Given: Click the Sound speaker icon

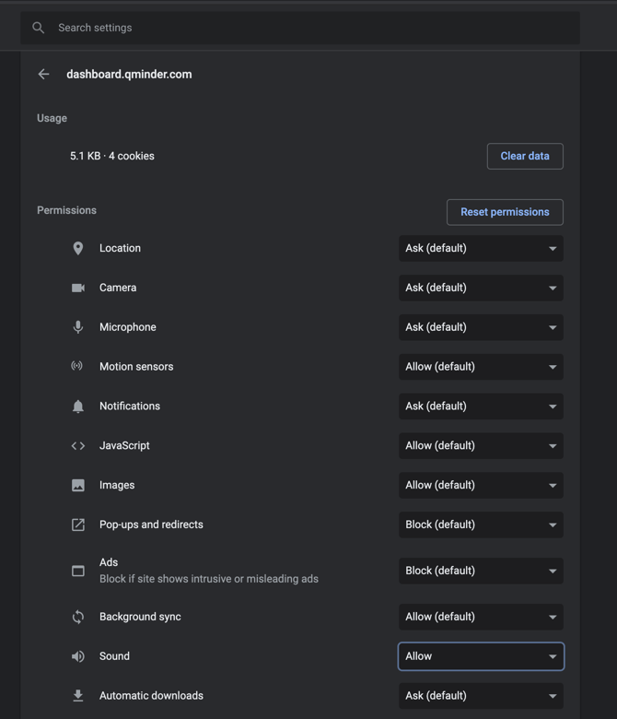Looking at the screenshot, I should coord(78,656).
